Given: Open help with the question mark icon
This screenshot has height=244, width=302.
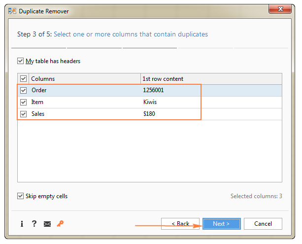Looking at the screenshot, I should tap(34, 224).
